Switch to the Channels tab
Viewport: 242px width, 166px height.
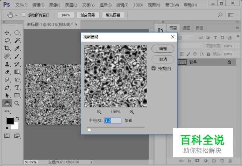(x=186, y=28)
